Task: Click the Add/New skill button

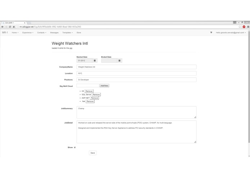Action: [104, 86]
